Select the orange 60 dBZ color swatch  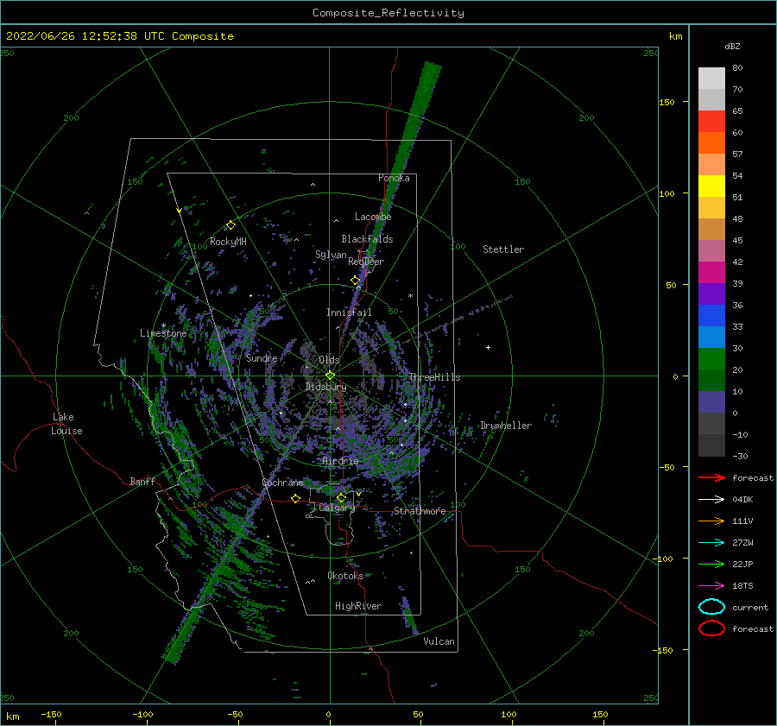(x=711, y=142)
